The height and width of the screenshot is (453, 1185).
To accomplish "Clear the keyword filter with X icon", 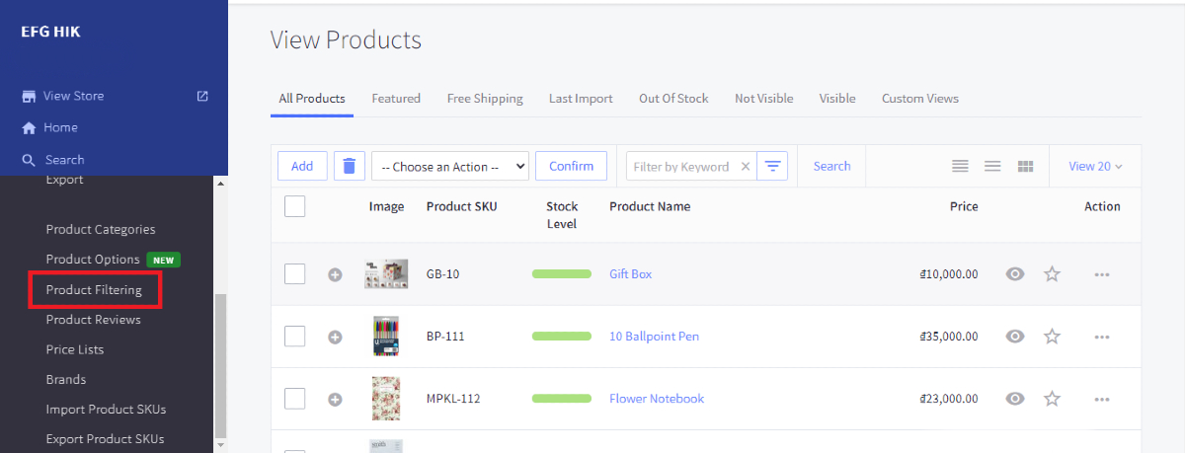I will [x=746, y=167].
